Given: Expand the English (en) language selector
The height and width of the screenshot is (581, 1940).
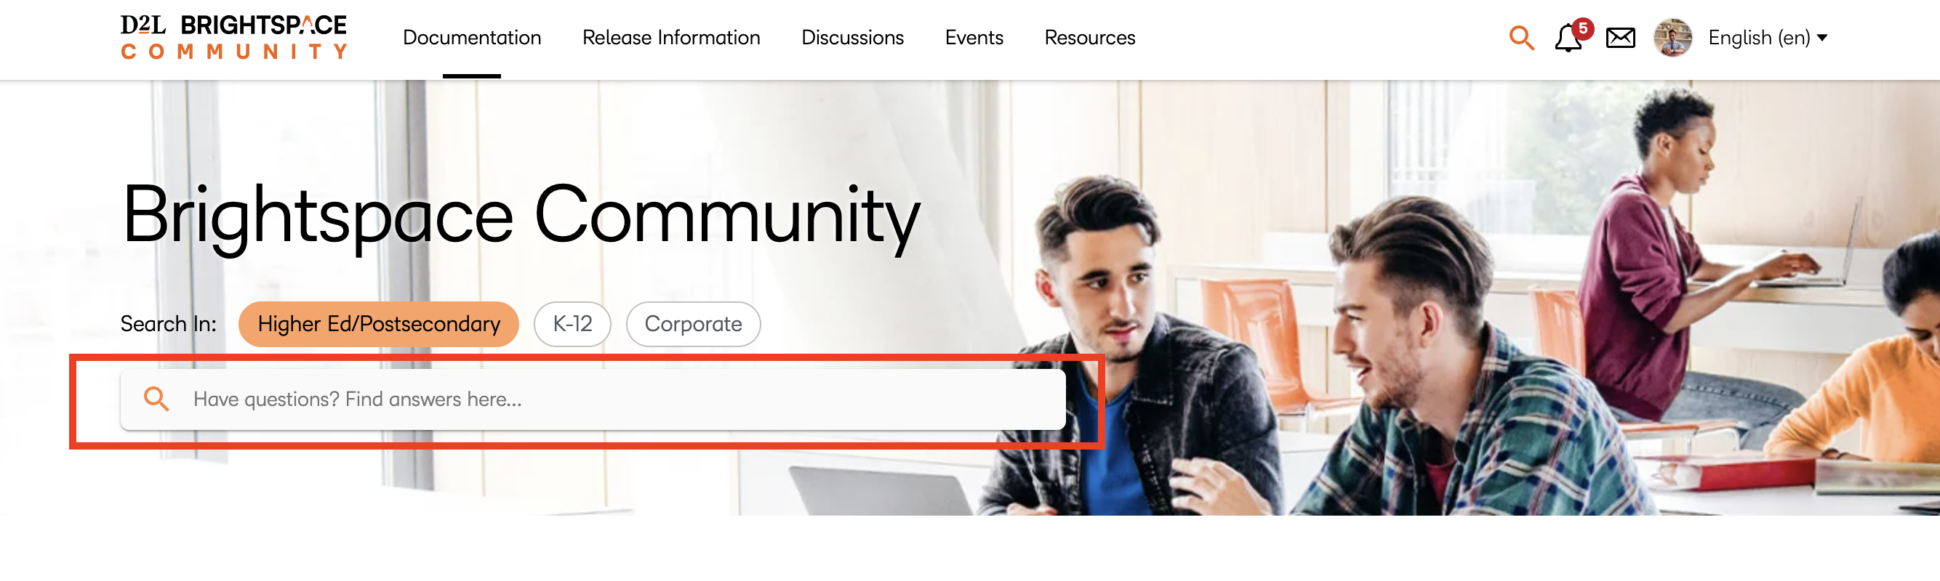Looking at the screenshot, I should point(1767,38).
